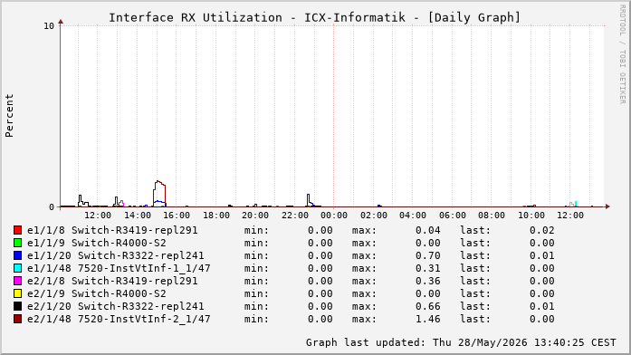Click legend label e2/1/9 Switch-R4000-S2
This screenshot has height=355, width=631.
pyautogui.click(x=97, y=293)
